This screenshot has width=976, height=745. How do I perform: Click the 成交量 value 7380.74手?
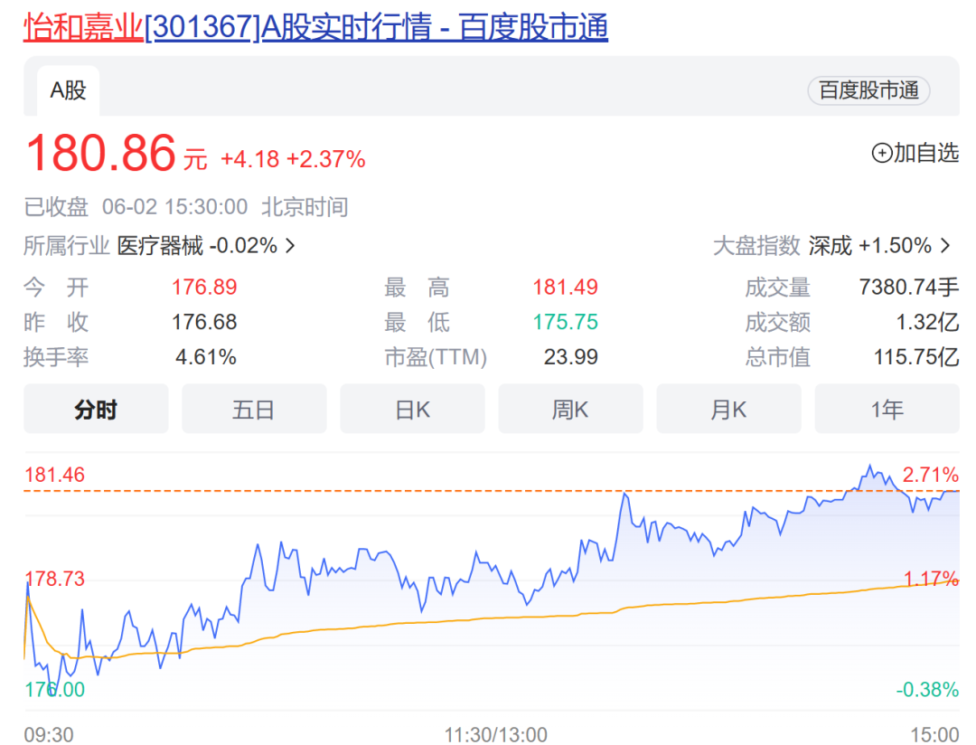coord(909,288)
